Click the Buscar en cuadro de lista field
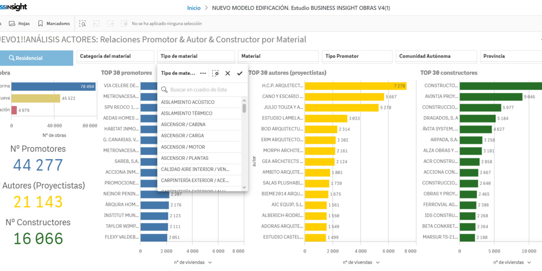The image size is (542, 271). tap(202, 90)
